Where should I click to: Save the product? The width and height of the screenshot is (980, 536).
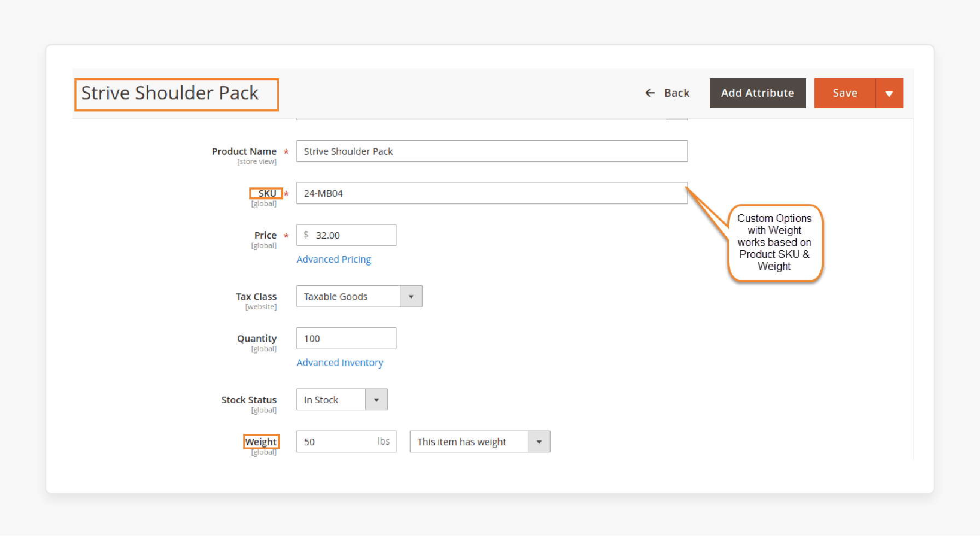(x=845, y=93)
